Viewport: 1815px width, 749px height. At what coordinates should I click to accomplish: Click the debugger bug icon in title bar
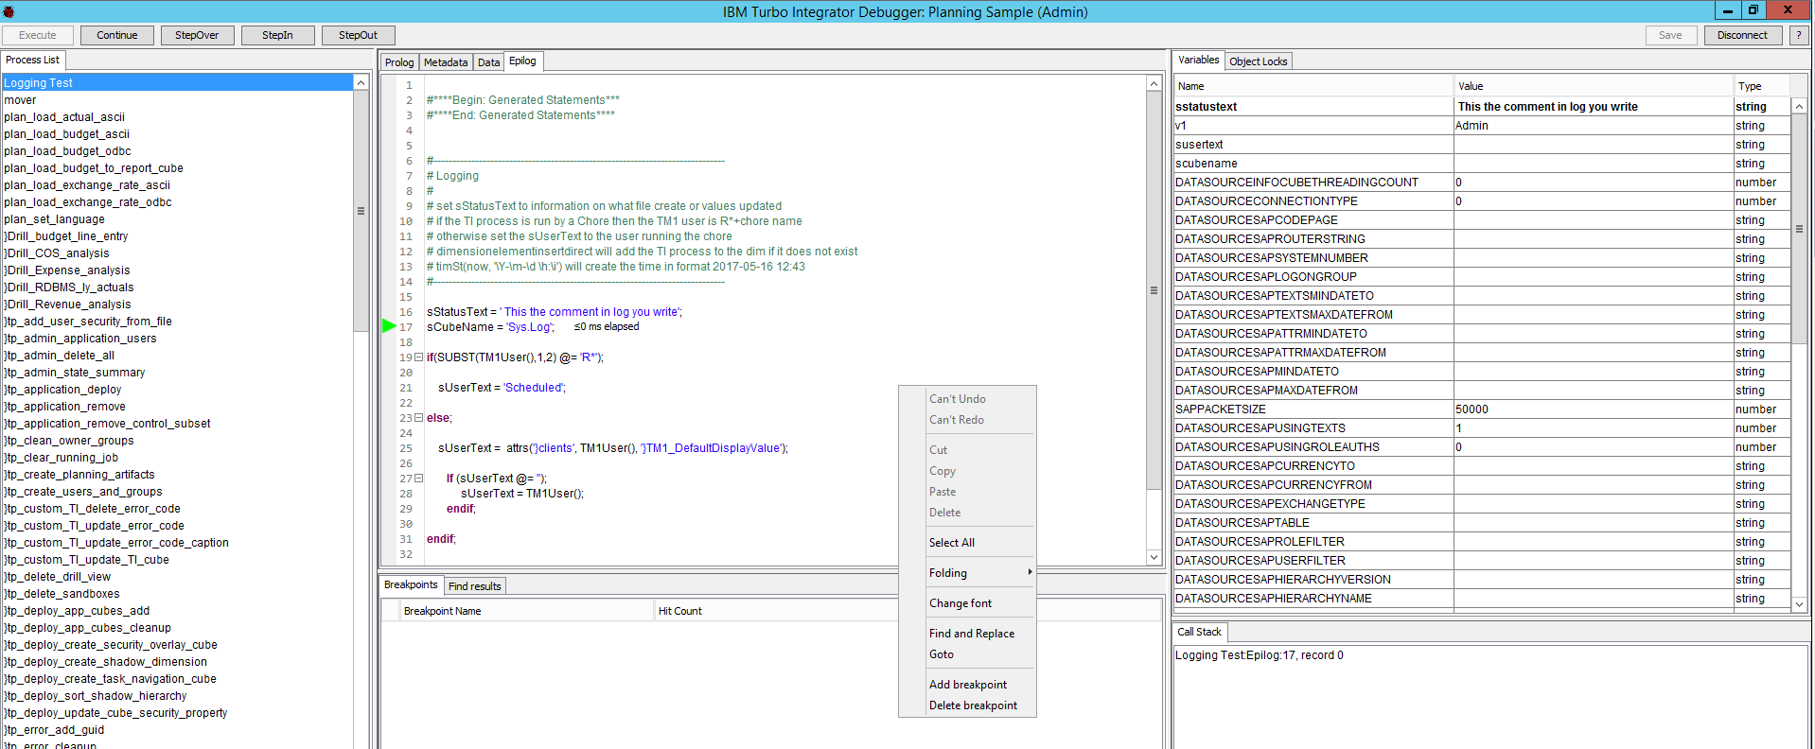click(x=9, y=12)
